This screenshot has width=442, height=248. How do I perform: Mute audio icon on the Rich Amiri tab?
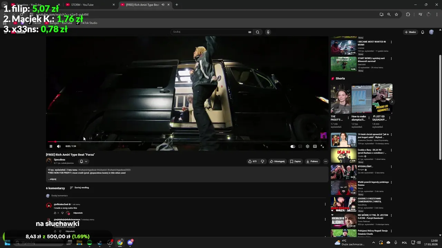click(x=163, y=5)
